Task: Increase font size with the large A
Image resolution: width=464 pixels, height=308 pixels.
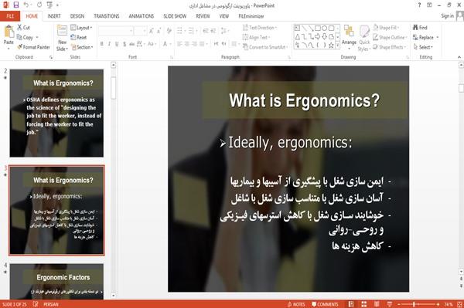Action: coord(152,30)
